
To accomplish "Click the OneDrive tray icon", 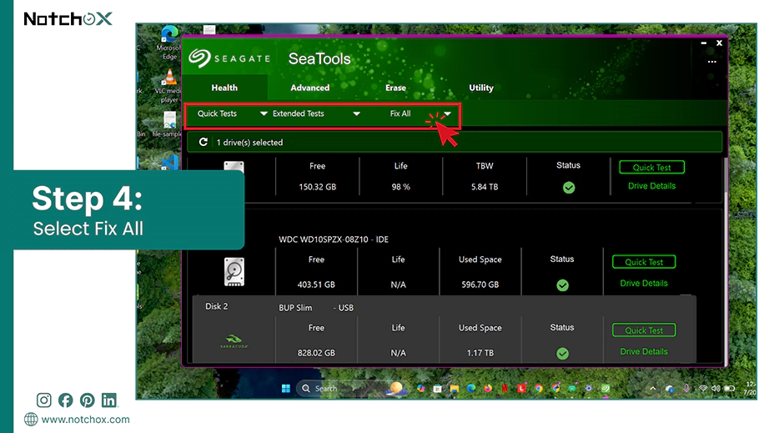I will 670,389.
